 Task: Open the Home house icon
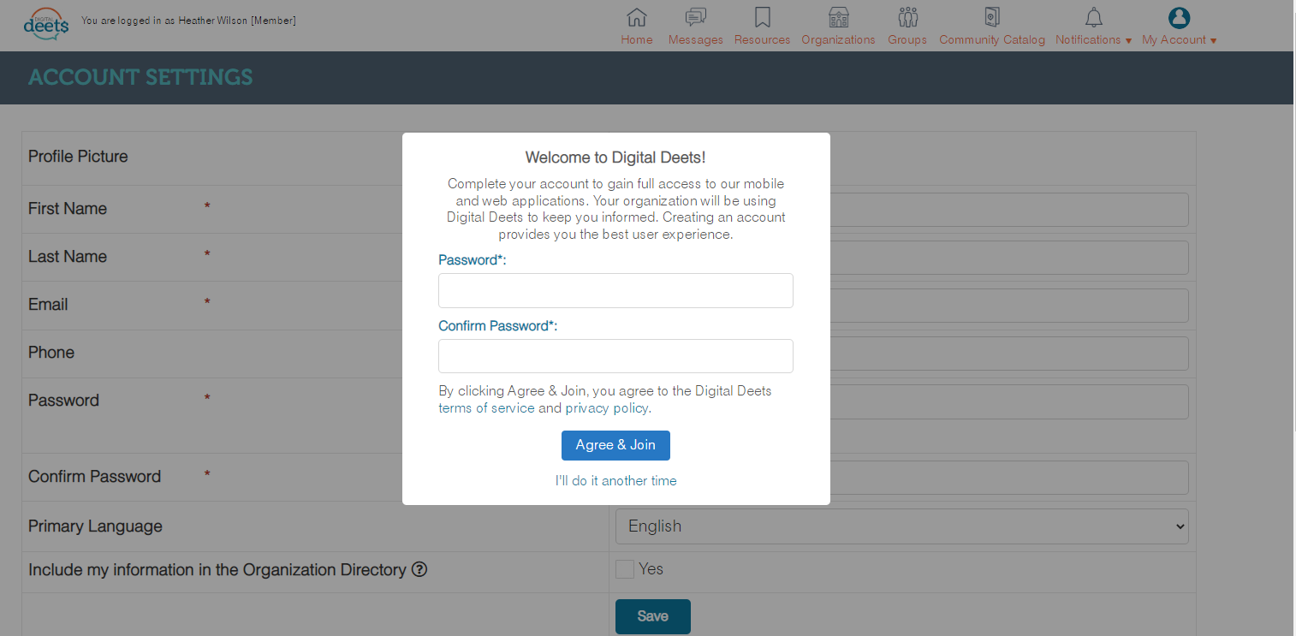click(637, 17)
